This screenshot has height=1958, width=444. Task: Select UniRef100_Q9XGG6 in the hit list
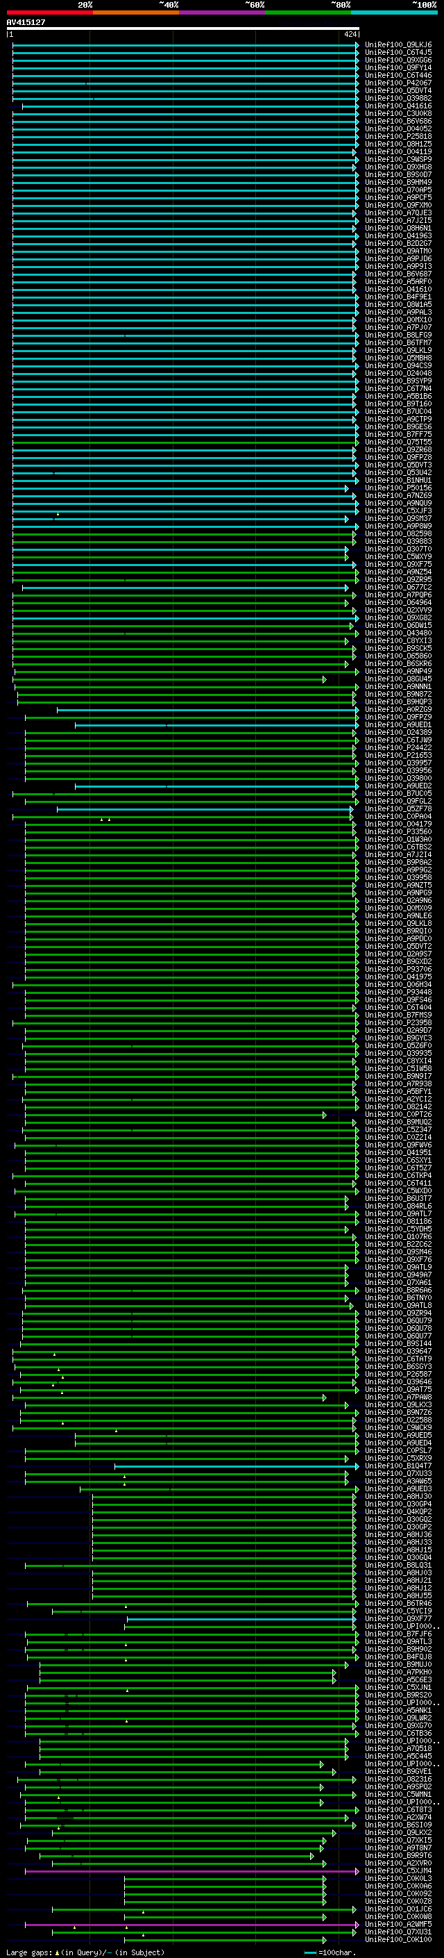[x=398, y=60]
